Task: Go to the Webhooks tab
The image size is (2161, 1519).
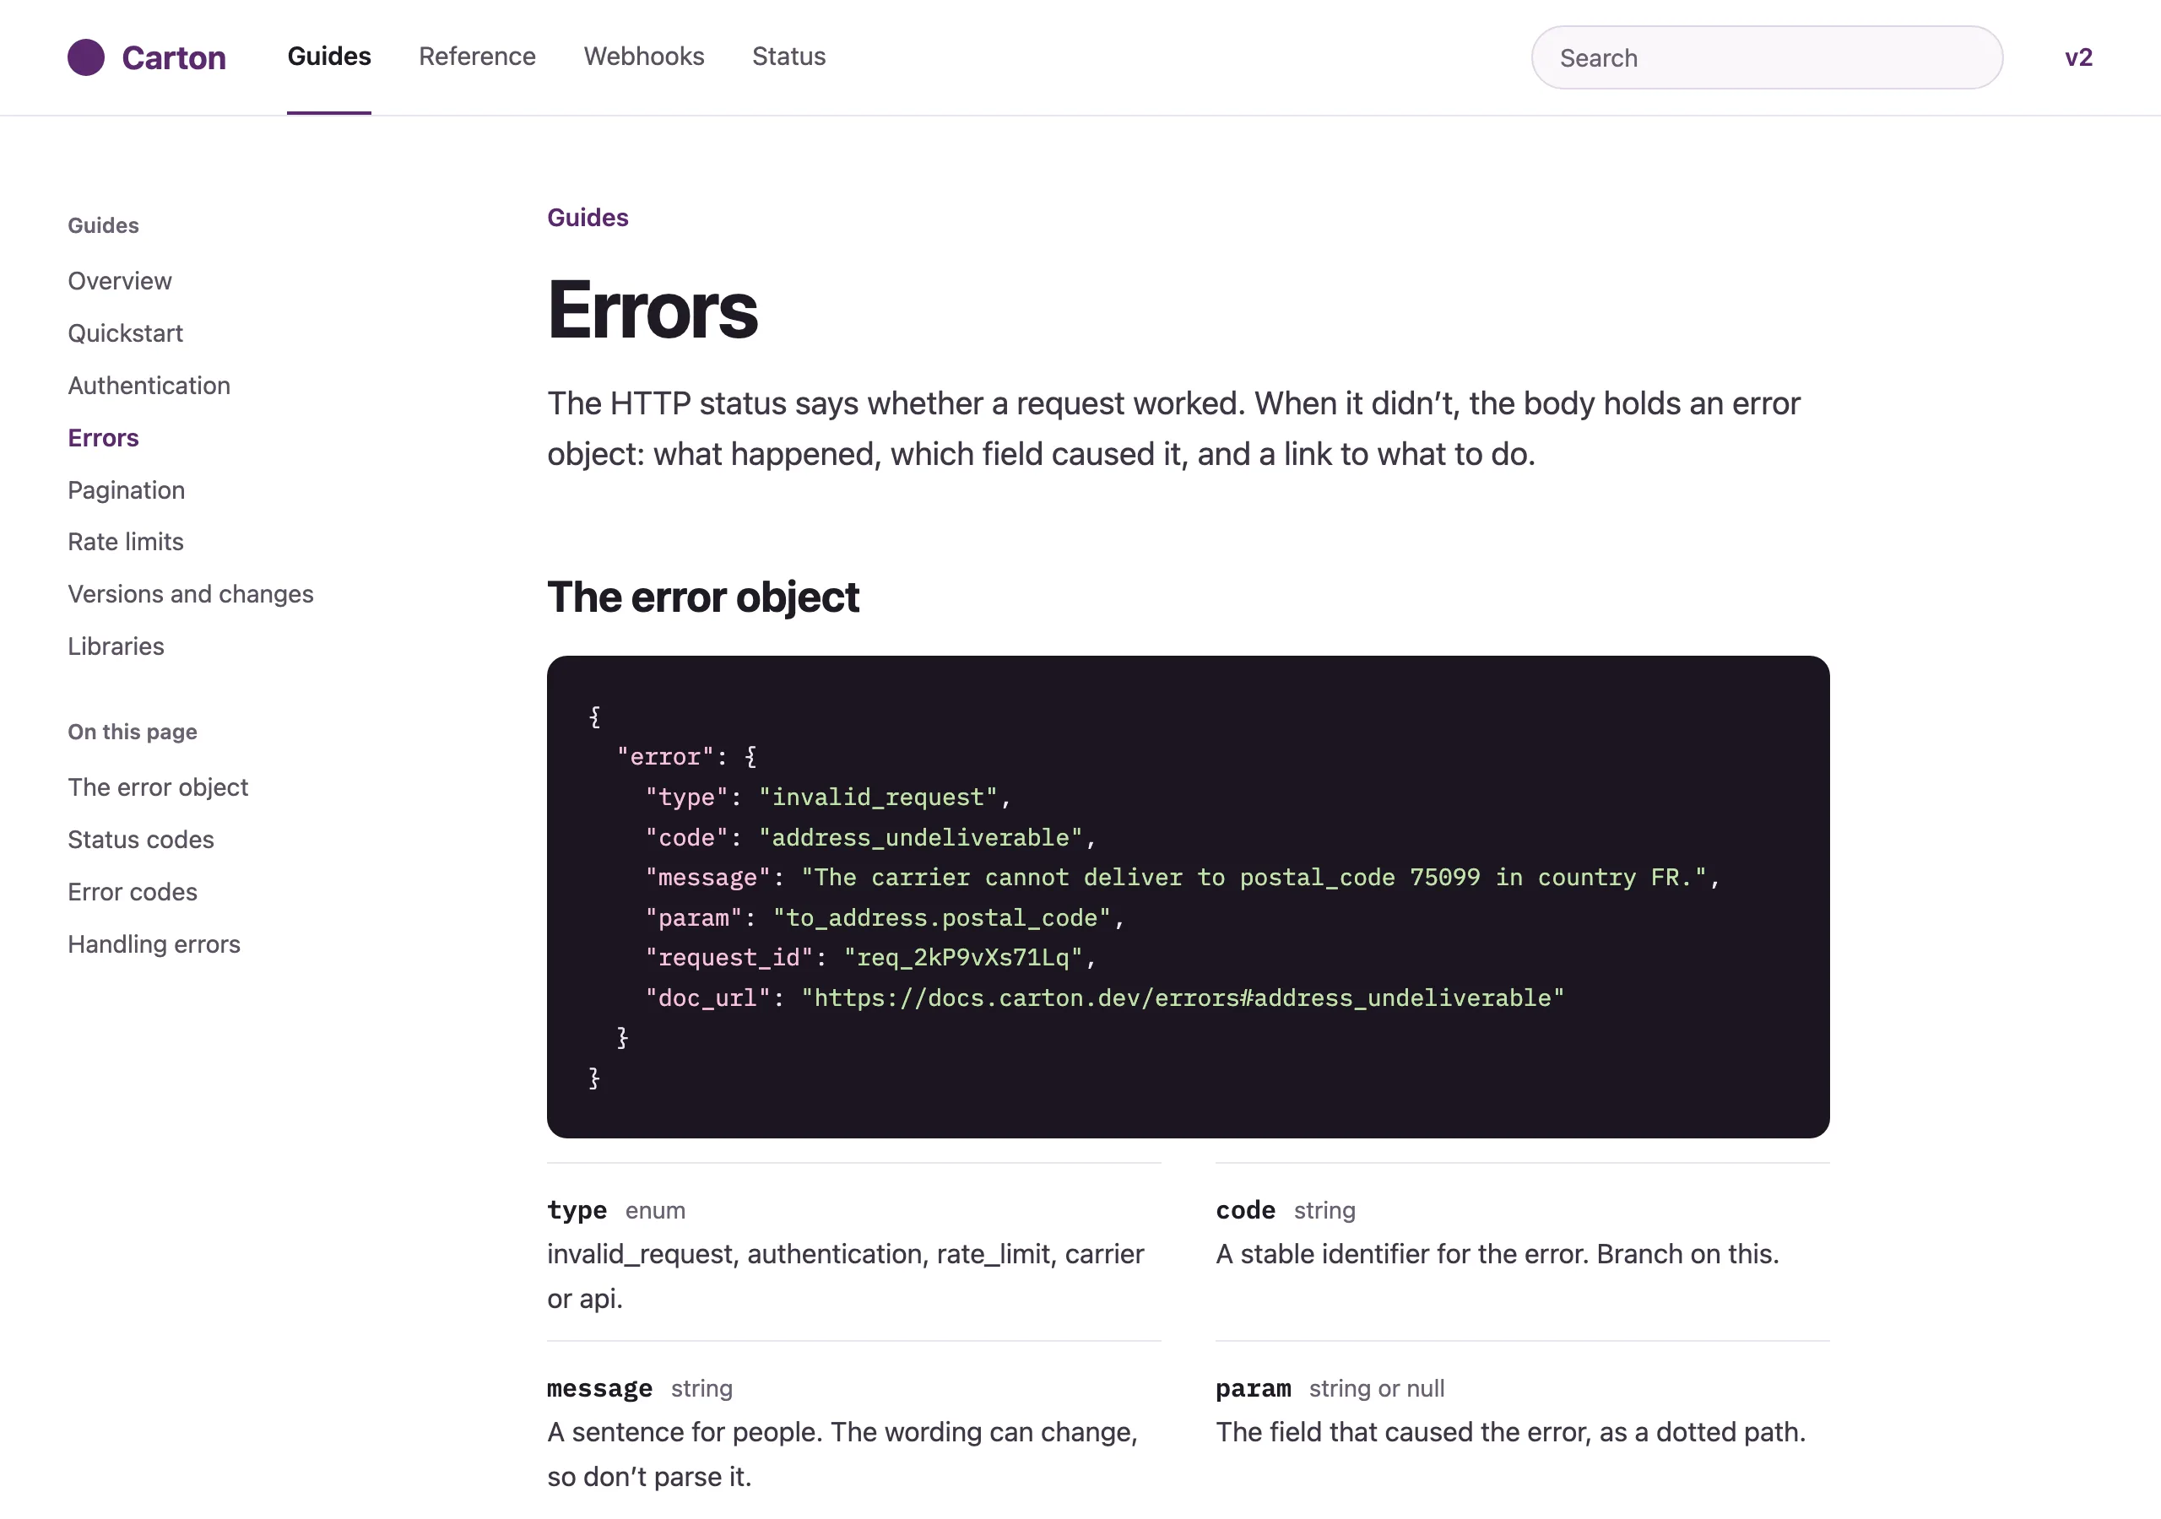Action: pyautogui.click(x=644, y=57)
